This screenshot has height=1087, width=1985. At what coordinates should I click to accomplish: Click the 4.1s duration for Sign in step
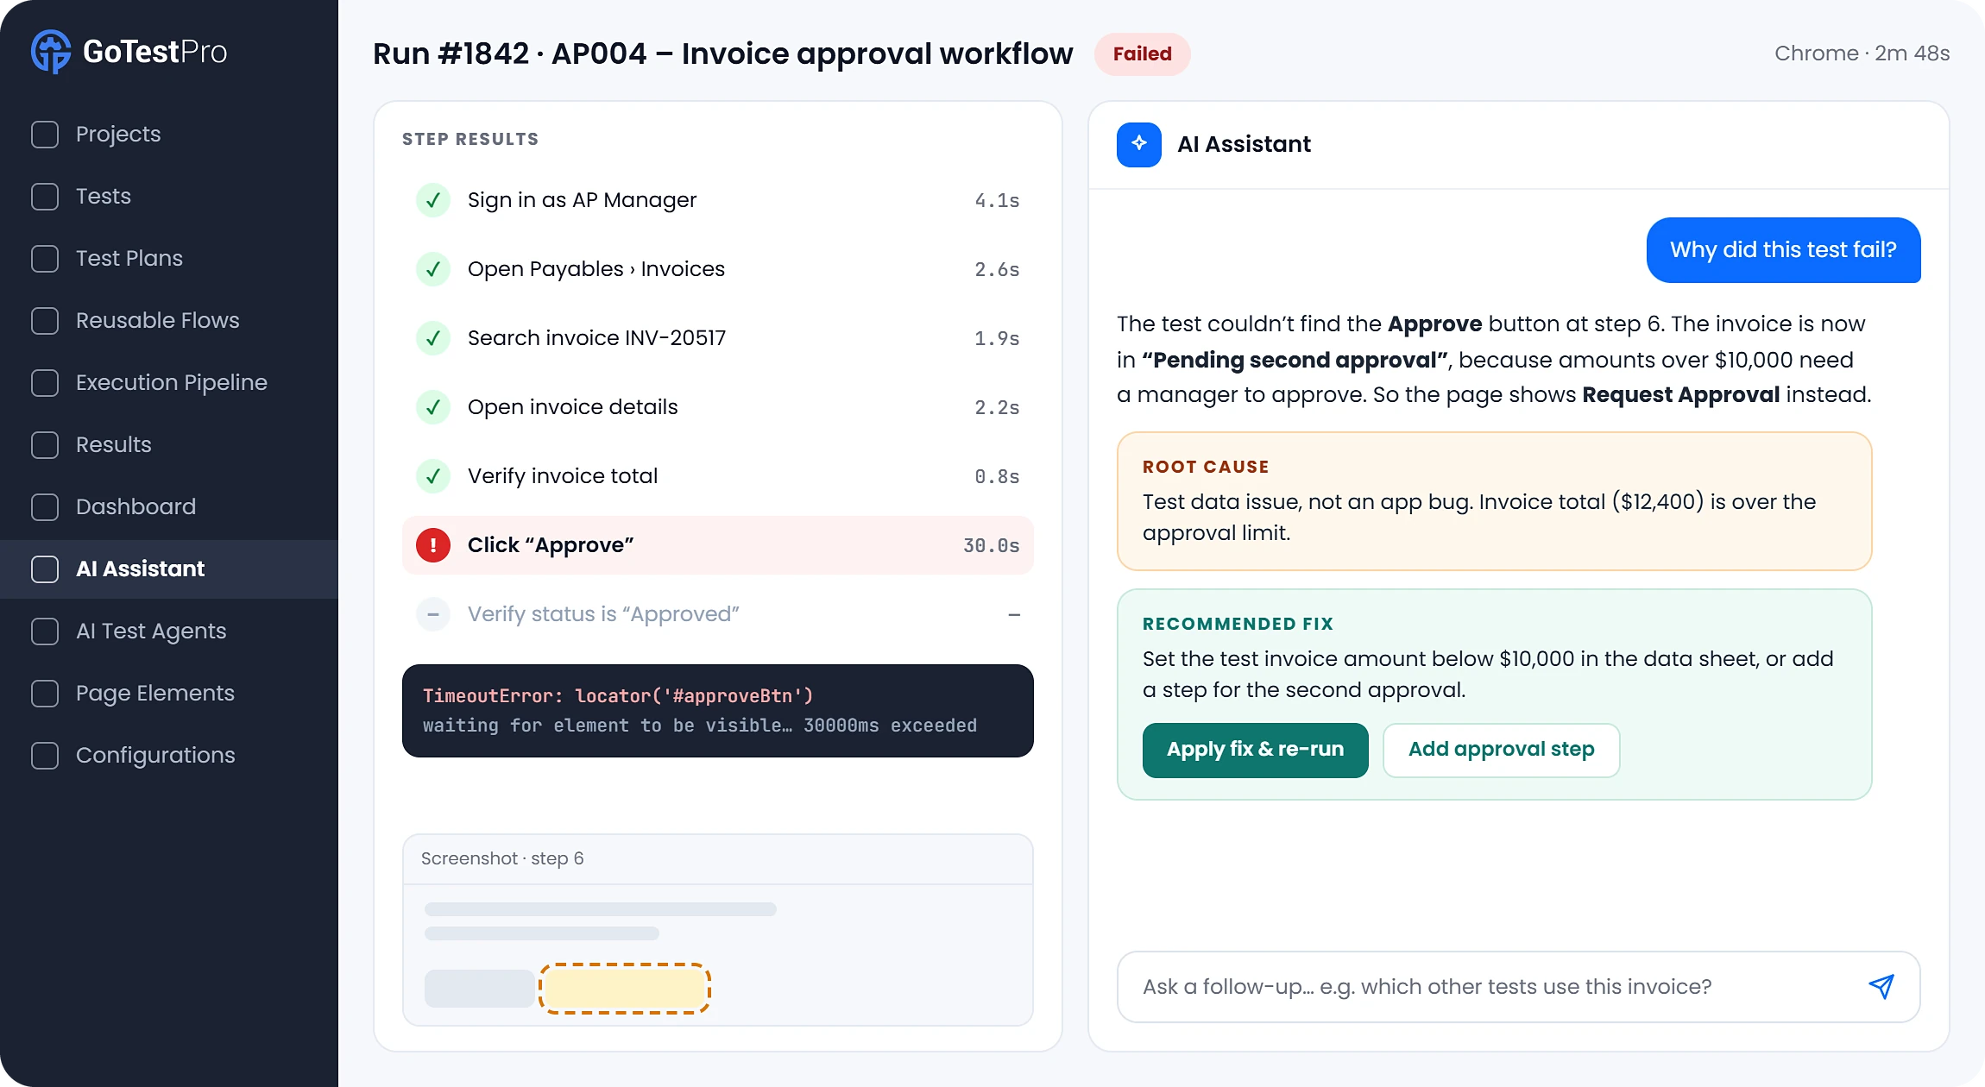(997, 200)
